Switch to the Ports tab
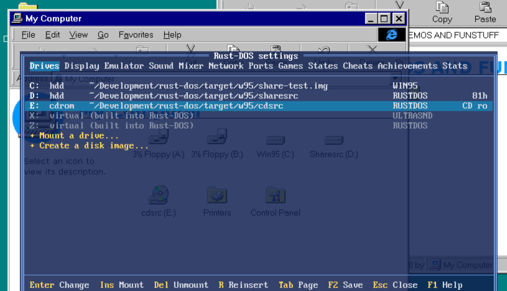 click(261, 66)
